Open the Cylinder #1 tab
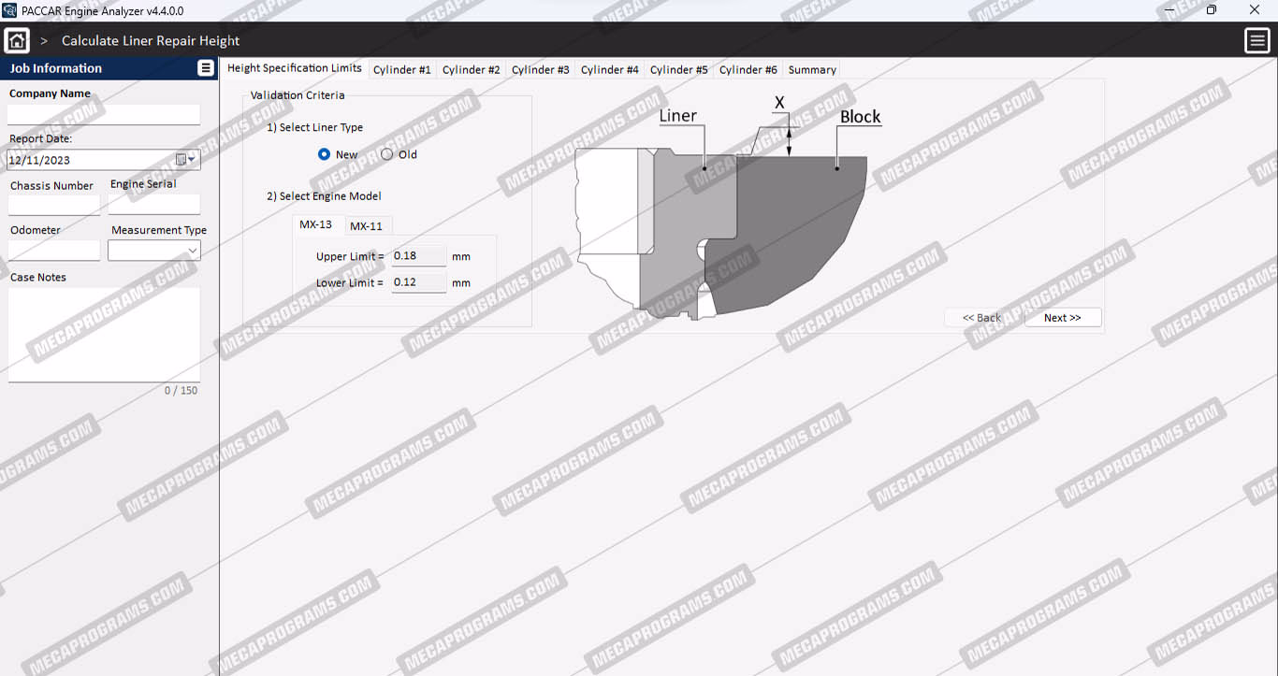The height and width of the screenshot is (676, 1278). (x=401, y=70)
